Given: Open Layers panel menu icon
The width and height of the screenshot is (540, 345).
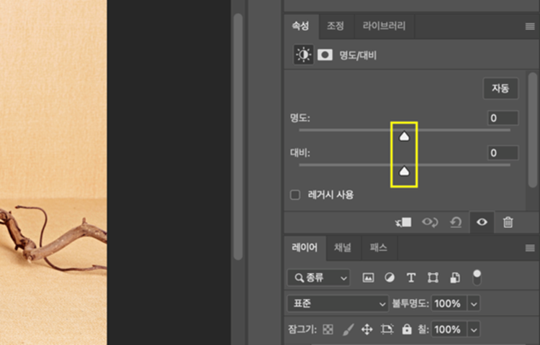Looking at the screenshot, I should [530, 248].
